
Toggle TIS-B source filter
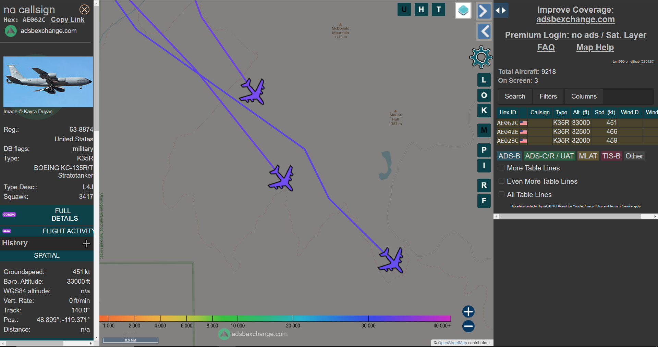[x=611, y=156]
